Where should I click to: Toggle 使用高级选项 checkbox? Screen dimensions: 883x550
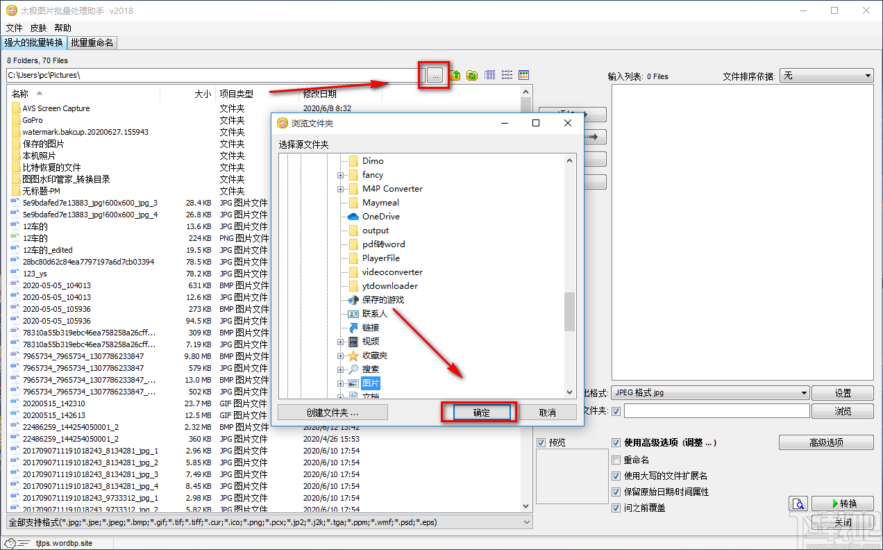(616, 442)
